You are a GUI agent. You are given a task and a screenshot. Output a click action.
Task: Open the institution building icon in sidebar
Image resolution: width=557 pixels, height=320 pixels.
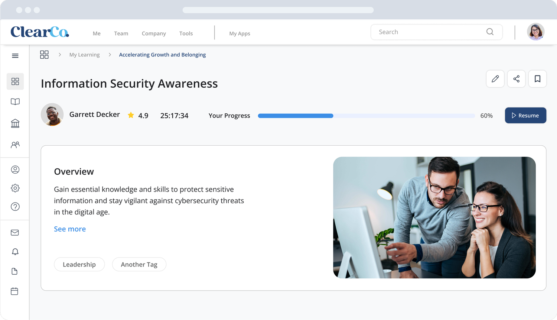[15, 123]
